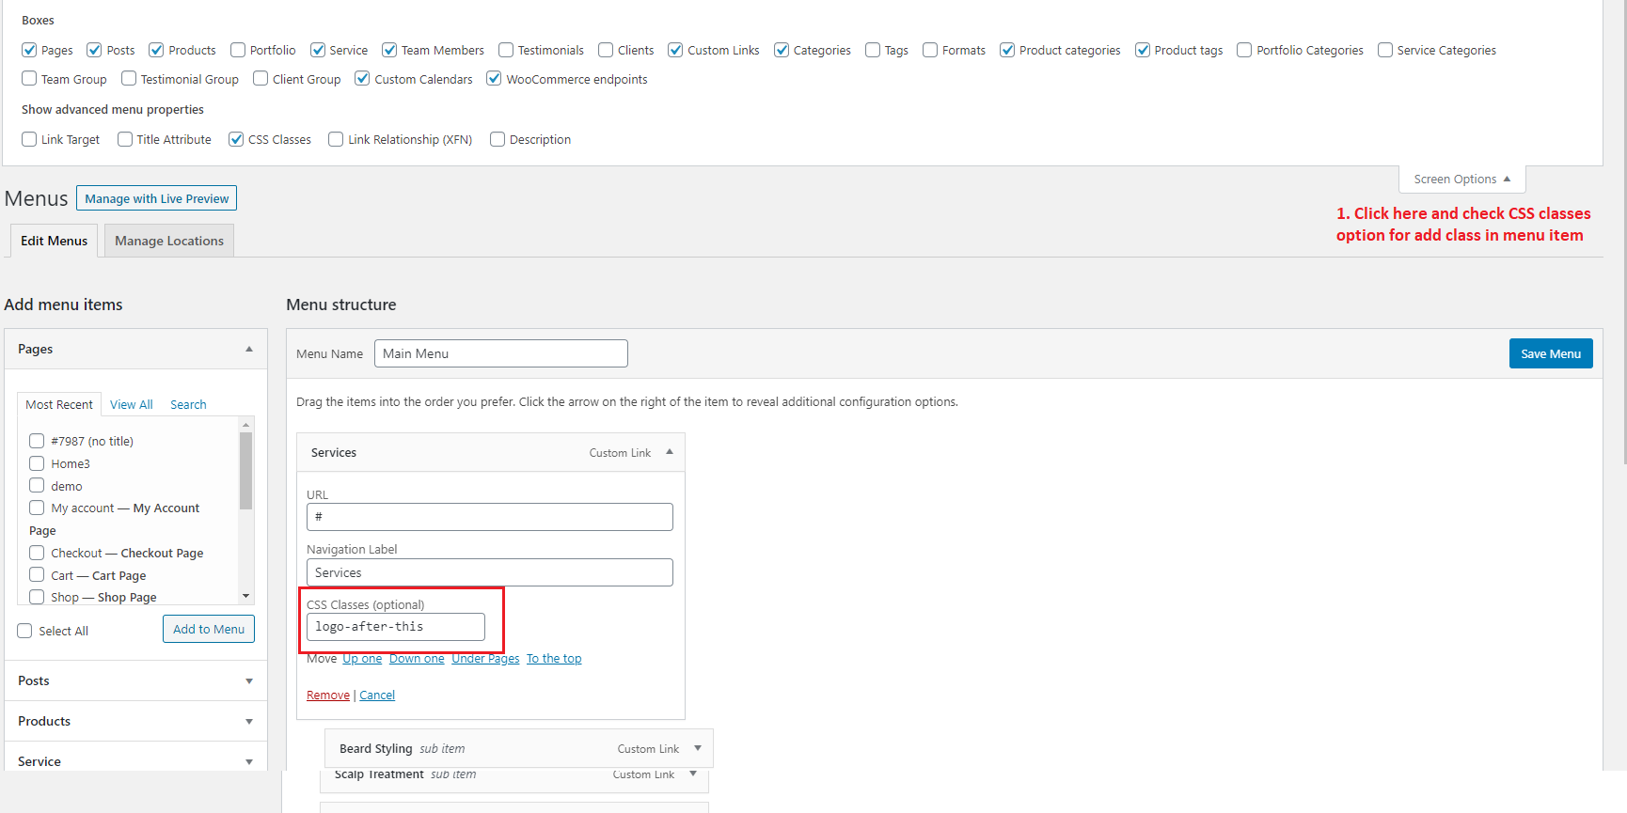Toggle the Service box checkbox
The width and height of the screenshot is (1627, 813).
point(318,50)
